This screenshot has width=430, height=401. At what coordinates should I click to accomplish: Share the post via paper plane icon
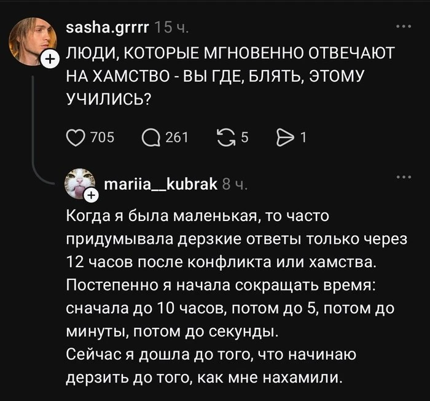tap(286, 138)
